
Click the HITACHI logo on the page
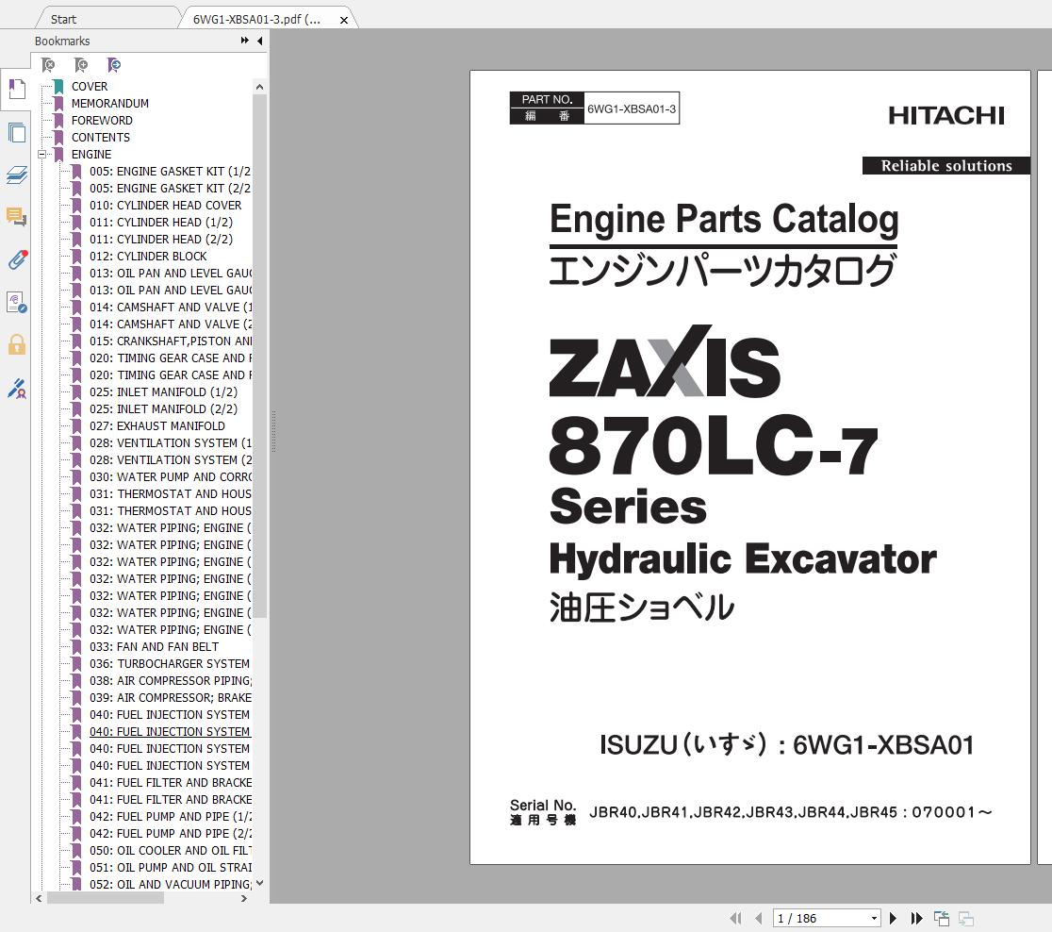tap(946, 115)
